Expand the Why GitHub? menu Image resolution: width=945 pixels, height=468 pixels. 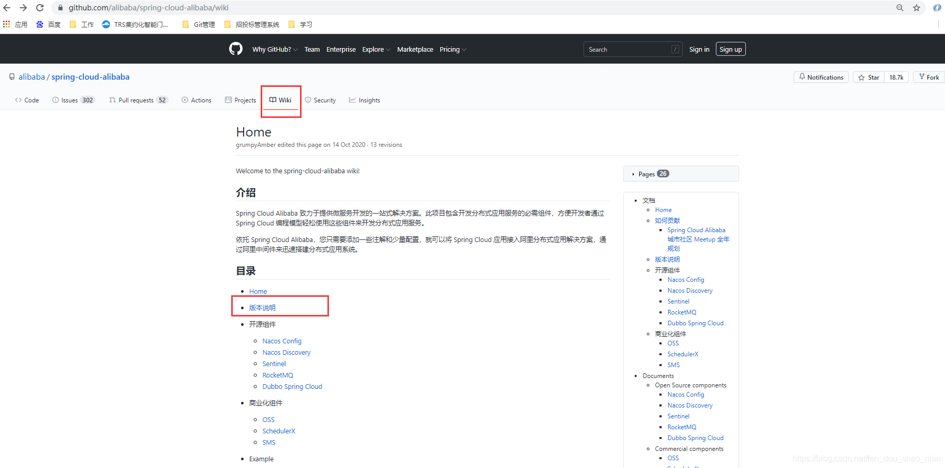coord(275,50)
